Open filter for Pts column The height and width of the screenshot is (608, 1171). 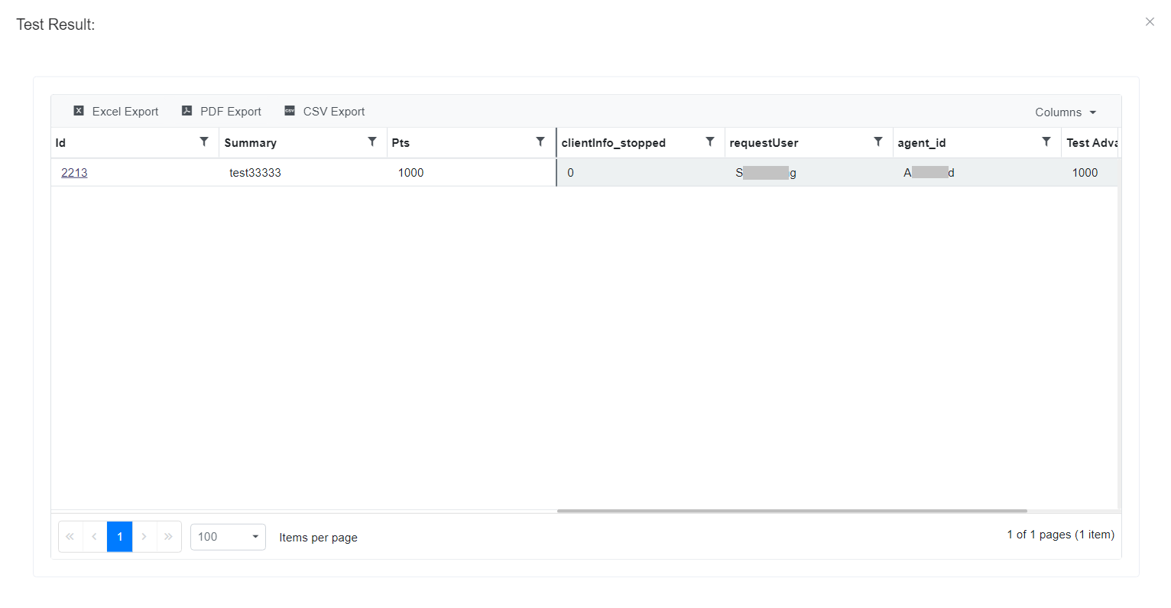540,142
